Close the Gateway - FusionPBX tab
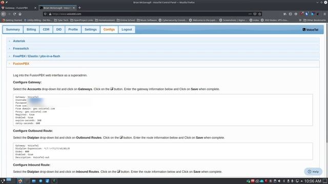328x184 pixels. coord(35,8)
